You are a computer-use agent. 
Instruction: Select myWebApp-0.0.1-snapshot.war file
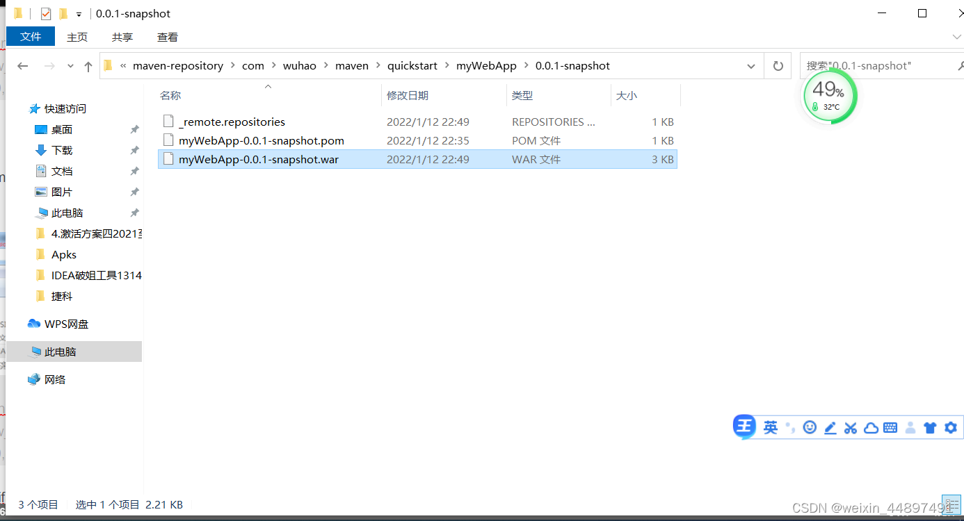coord(417,159)
